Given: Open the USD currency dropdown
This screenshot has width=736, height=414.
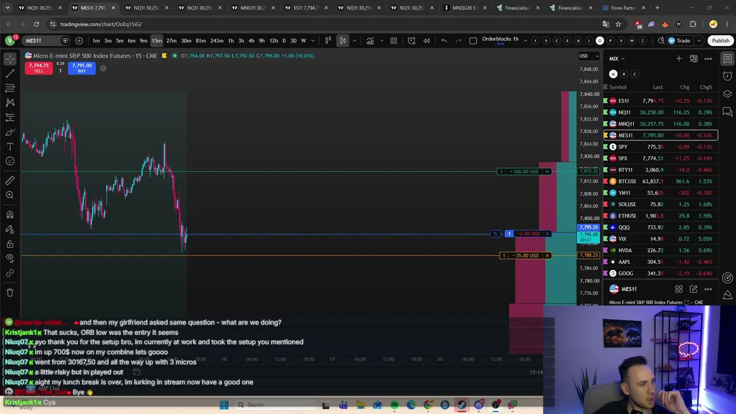Looking at the screenshot, I should (588, 56).
